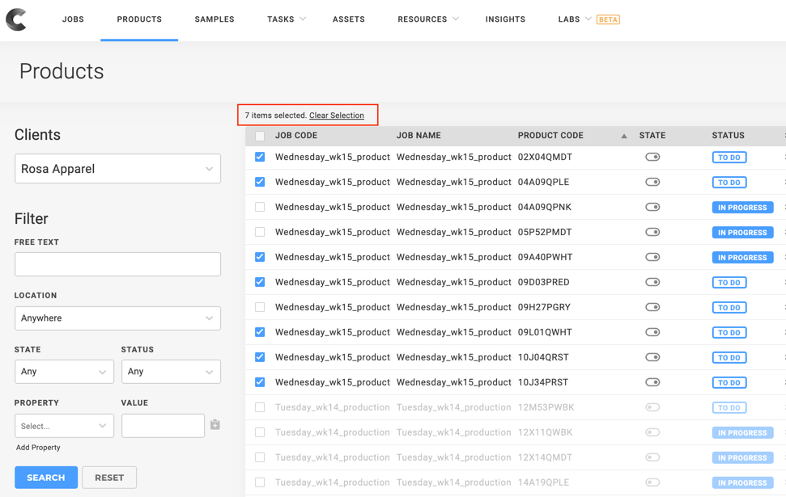This screenshot has width=786, height=497.
Task: Go to the Jobs tab
Action: coord(73,19)
